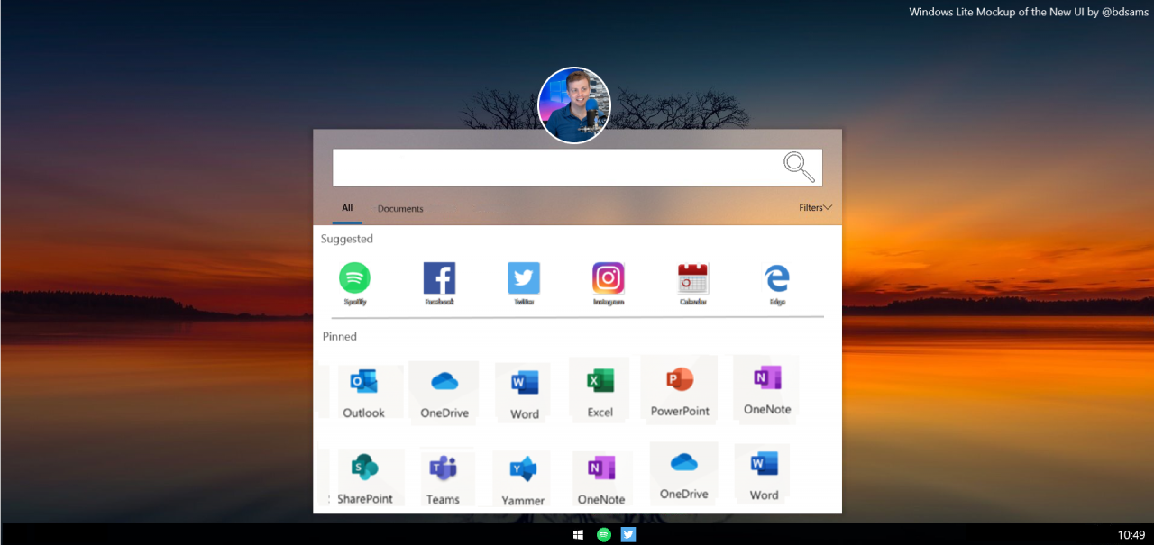Expand the Filters dropdown
Image resolution: width=1154 pixels, height=545 pixels.
click(x=813, y=207)
